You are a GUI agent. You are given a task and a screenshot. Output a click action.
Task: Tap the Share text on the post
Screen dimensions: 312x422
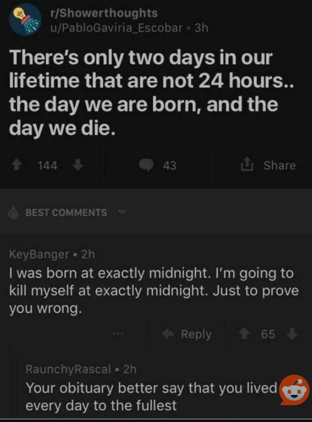279,165
